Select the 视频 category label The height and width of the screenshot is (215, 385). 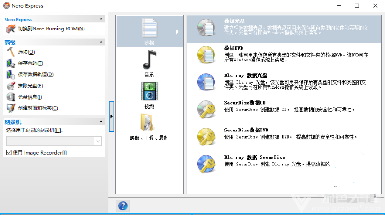click(149, 106)
